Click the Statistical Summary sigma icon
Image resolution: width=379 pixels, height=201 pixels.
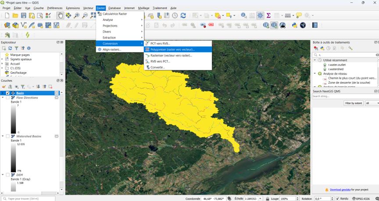pos(268,16)
